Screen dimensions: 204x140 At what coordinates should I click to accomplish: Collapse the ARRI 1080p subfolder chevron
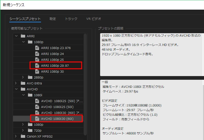(23, 42)
